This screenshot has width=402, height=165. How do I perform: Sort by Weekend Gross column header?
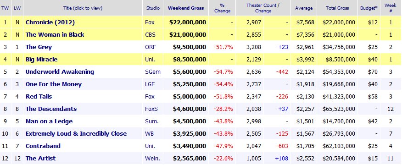(186, 8)
